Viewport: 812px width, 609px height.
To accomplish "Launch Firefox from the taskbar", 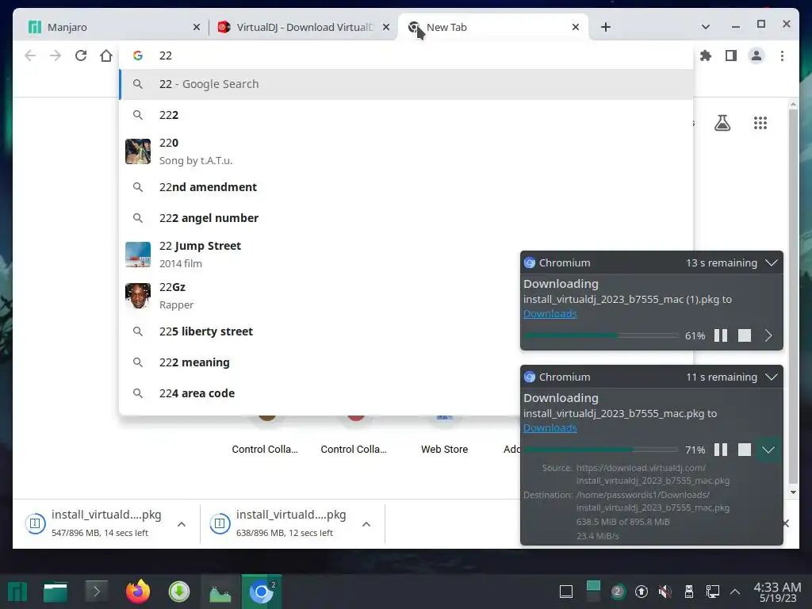I will click(x=138, y=592).
